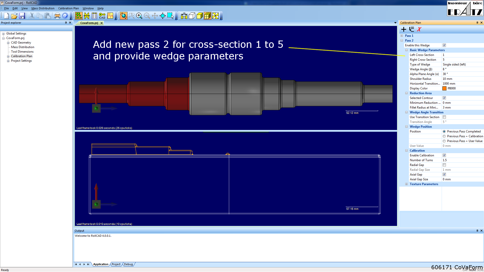Image resolution: width=484 pixels, height=272 pixels.
Task: Open the Calibration Plan menu
Action: click(x=69, y=8)
